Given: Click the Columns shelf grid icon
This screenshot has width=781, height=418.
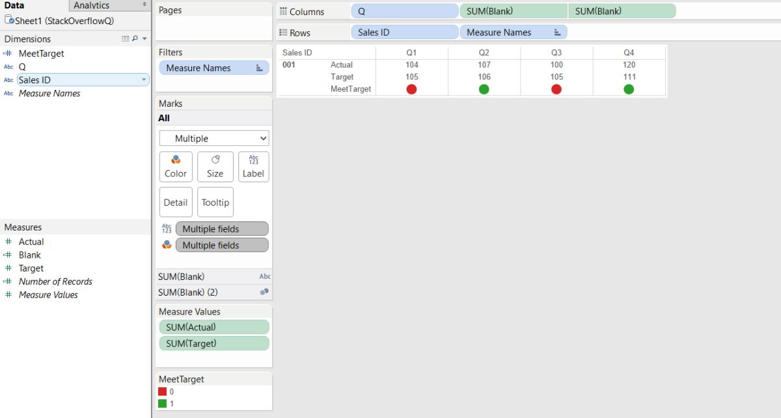Looking at the screenshot, I should (x=283, y=12).
